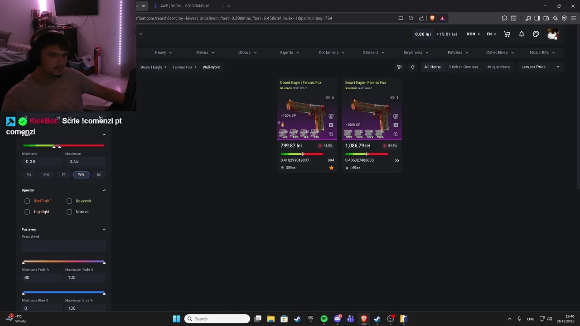Open the user profile avatar
The width and height of the screenshot is (580, 326).
tap(553, 34)
